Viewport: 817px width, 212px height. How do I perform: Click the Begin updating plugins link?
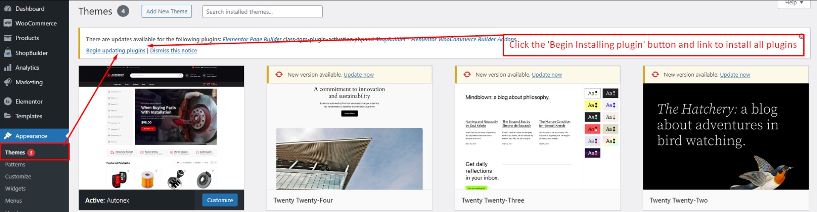pos(116,50)
